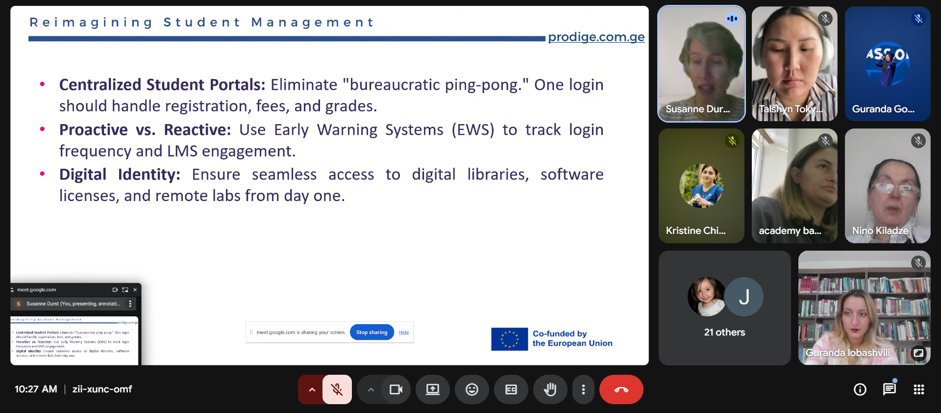Open the emoji reactions picker
The height and width of the screenshot is (413, 941).
pyautogui.click(x=472, y=389)
